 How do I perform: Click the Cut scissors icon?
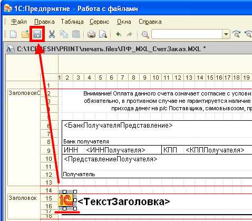[52, 34]
